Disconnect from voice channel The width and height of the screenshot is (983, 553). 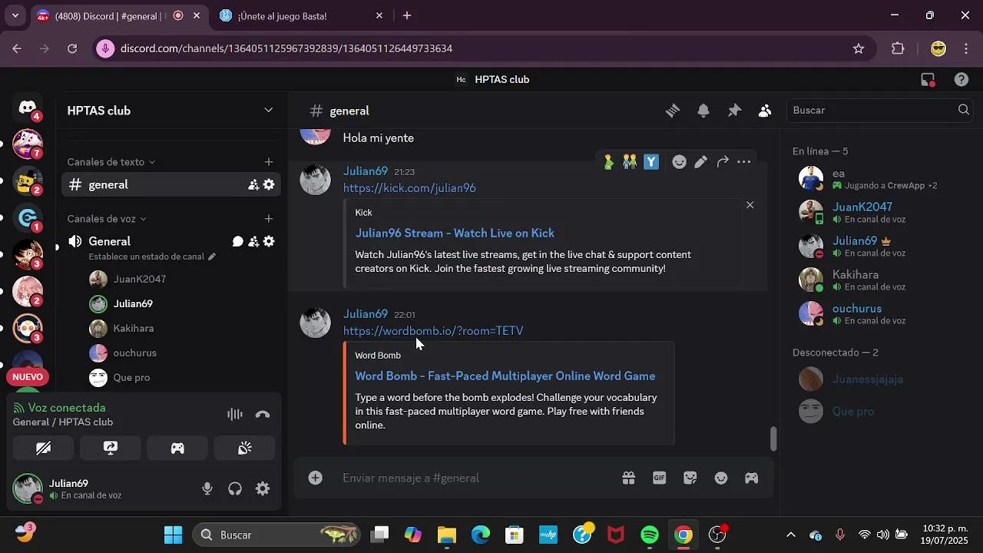pos(263,415)
